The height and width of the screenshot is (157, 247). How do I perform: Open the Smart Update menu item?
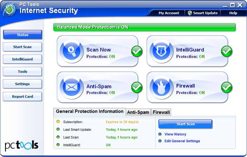203,13
